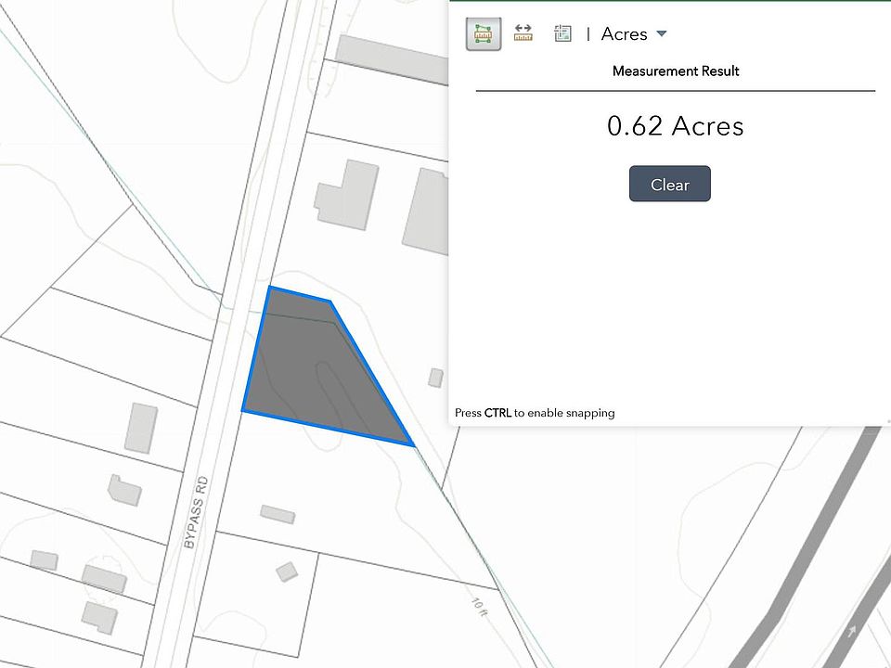This screenshot has height=668, width=891.
Task: Open the Acres unit dropdown
Action: pos(634,34)
